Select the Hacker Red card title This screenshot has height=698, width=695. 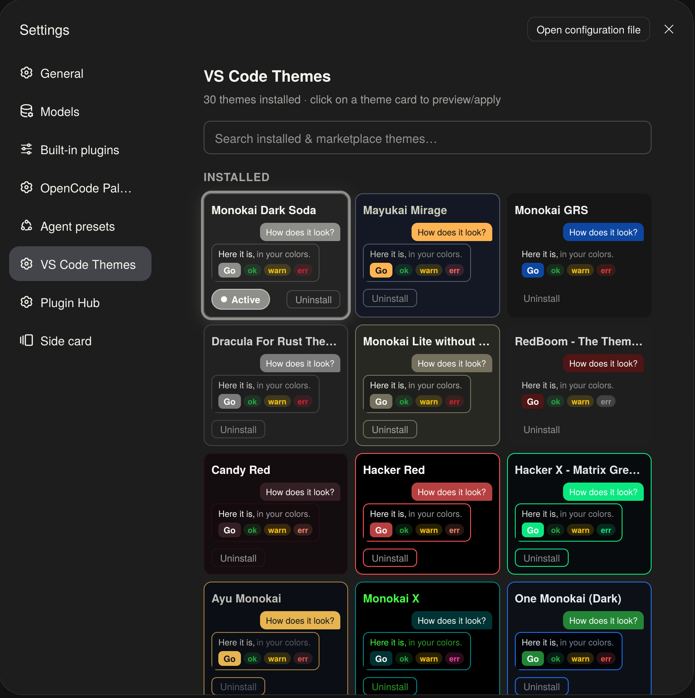(394, 470)
